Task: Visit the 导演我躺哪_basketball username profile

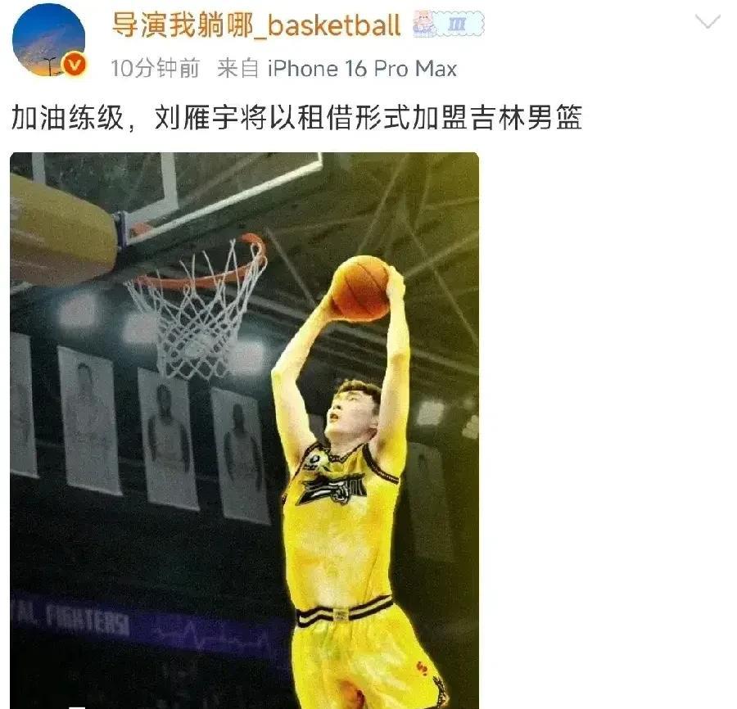Action: coord(256,25)
